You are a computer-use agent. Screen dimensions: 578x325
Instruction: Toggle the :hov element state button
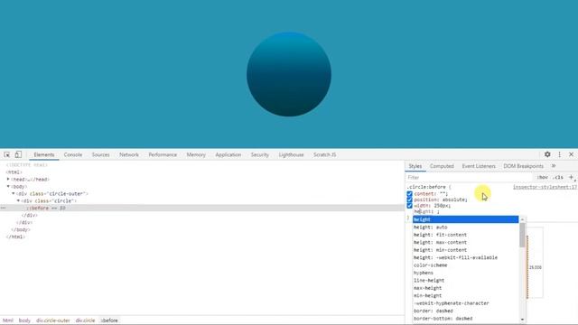point(542,177)
